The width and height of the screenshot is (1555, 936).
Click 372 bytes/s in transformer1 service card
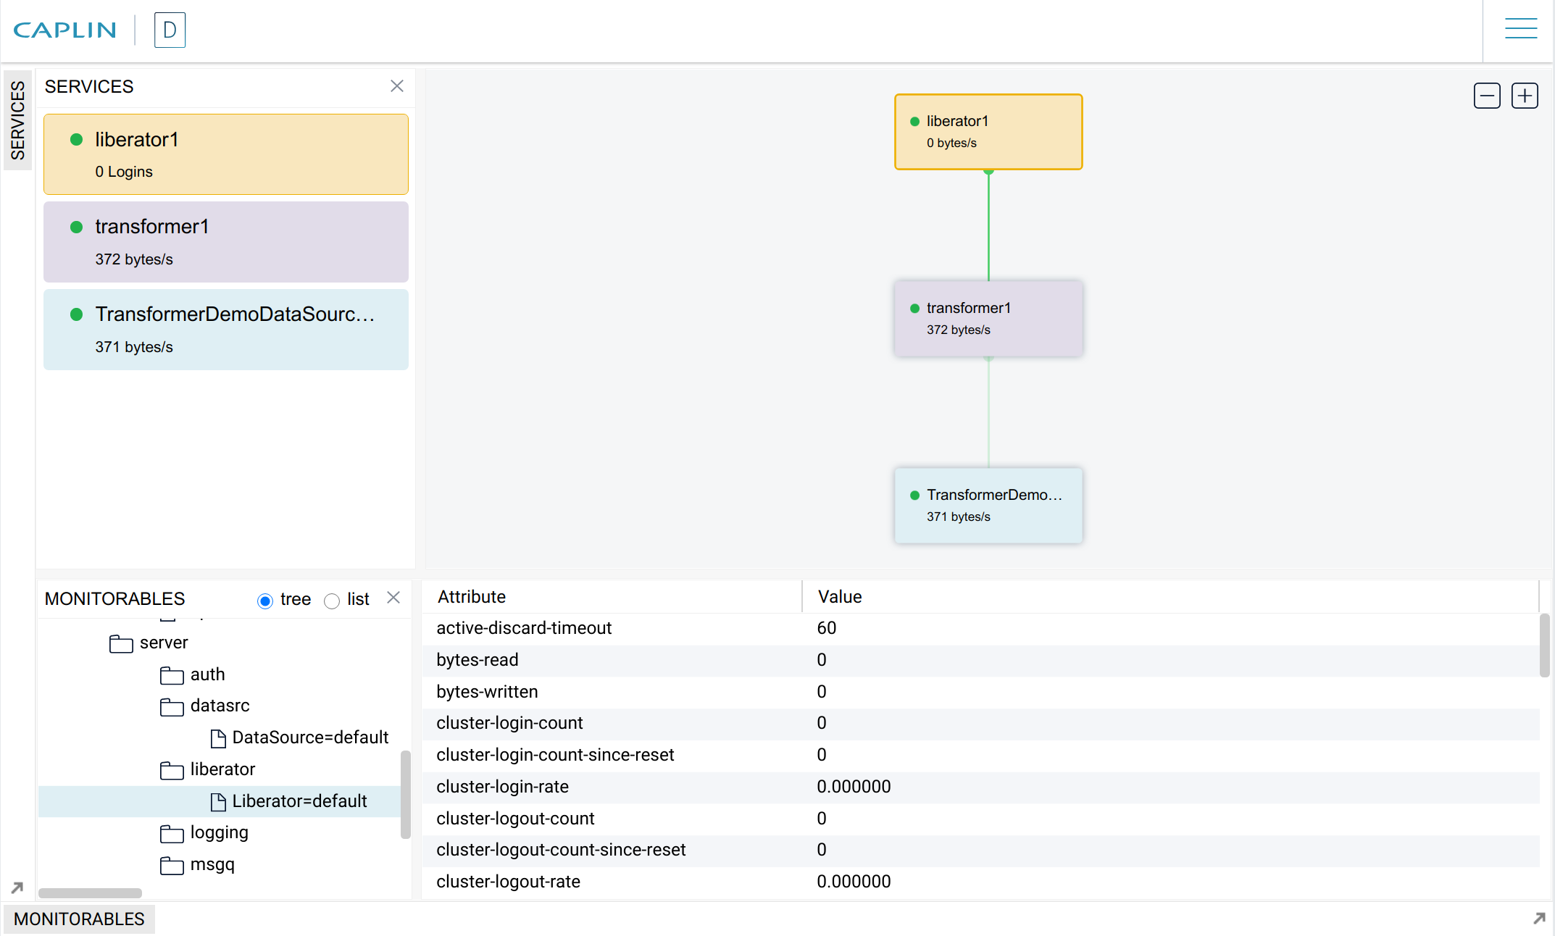pyautogui.click(x=134, y=259)
